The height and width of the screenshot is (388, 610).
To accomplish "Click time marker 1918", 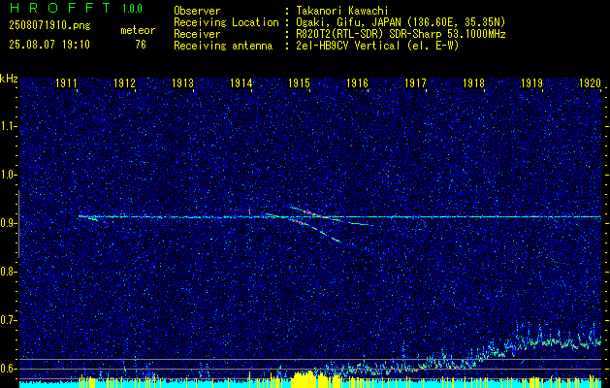I will [x=473, y=82].
